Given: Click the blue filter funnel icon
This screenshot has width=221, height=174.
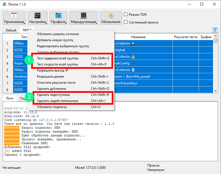Looking at the screenshot, I should [x=215, y=30].
